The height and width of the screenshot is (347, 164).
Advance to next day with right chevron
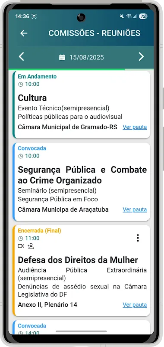[x=141, y=57]
